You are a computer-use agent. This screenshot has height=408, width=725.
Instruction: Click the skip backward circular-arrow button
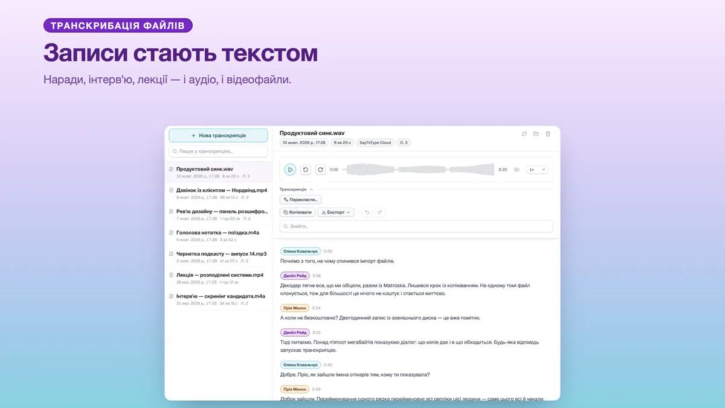(x=306, y=170)
